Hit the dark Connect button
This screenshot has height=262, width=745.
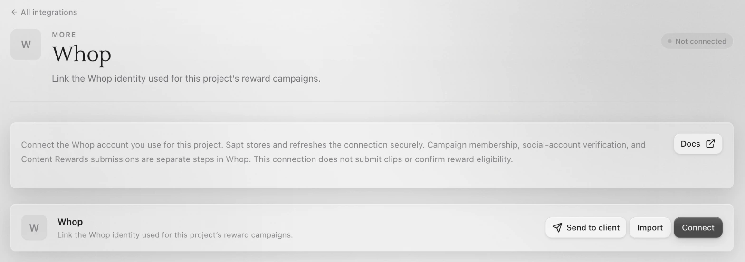pyautogui.click(x=698, y=228)
